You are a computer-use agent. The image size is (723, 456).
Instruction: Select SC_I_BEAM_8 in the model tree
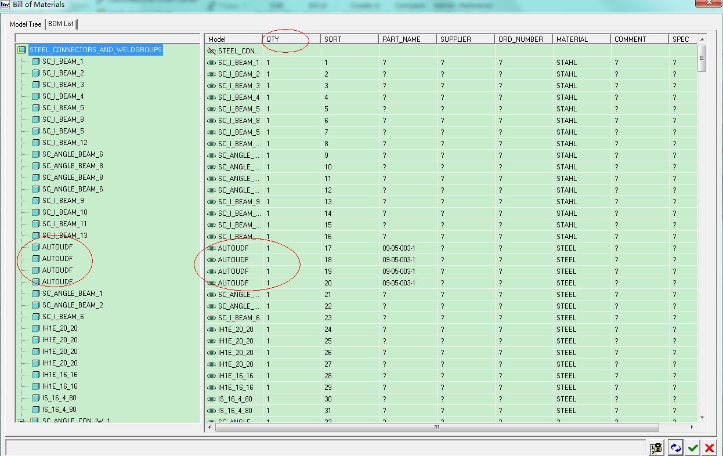coord(63,120)
